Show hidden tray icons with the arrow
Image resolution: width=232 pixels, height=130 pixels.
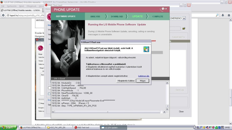click(x=195, y=127)
